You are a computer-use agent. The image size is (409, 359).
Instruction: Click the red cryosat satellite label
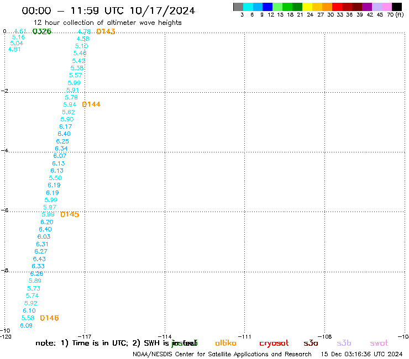click(274, 344)
